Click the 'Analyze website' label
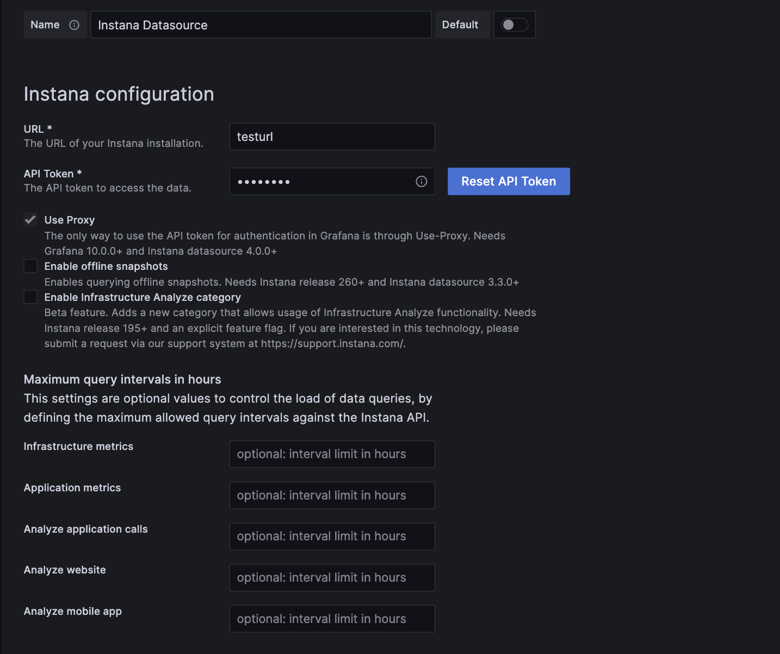780x654 pixels. click(65, 570)
